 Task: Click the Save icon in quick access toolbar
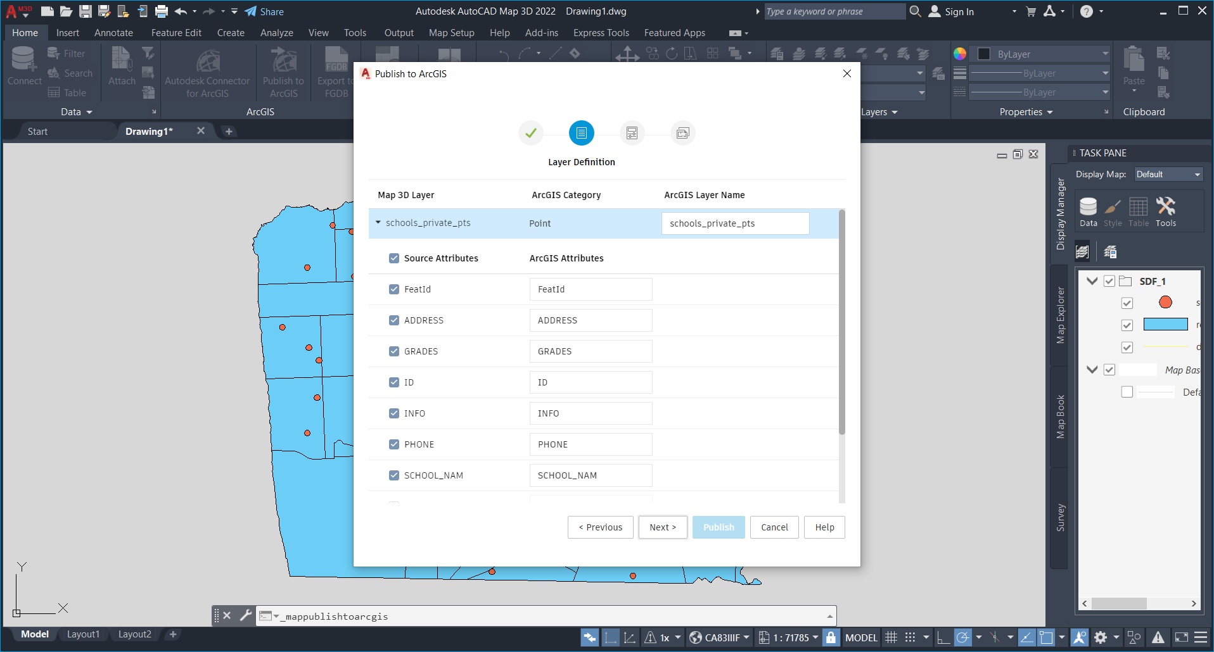[x=86, y=11]
